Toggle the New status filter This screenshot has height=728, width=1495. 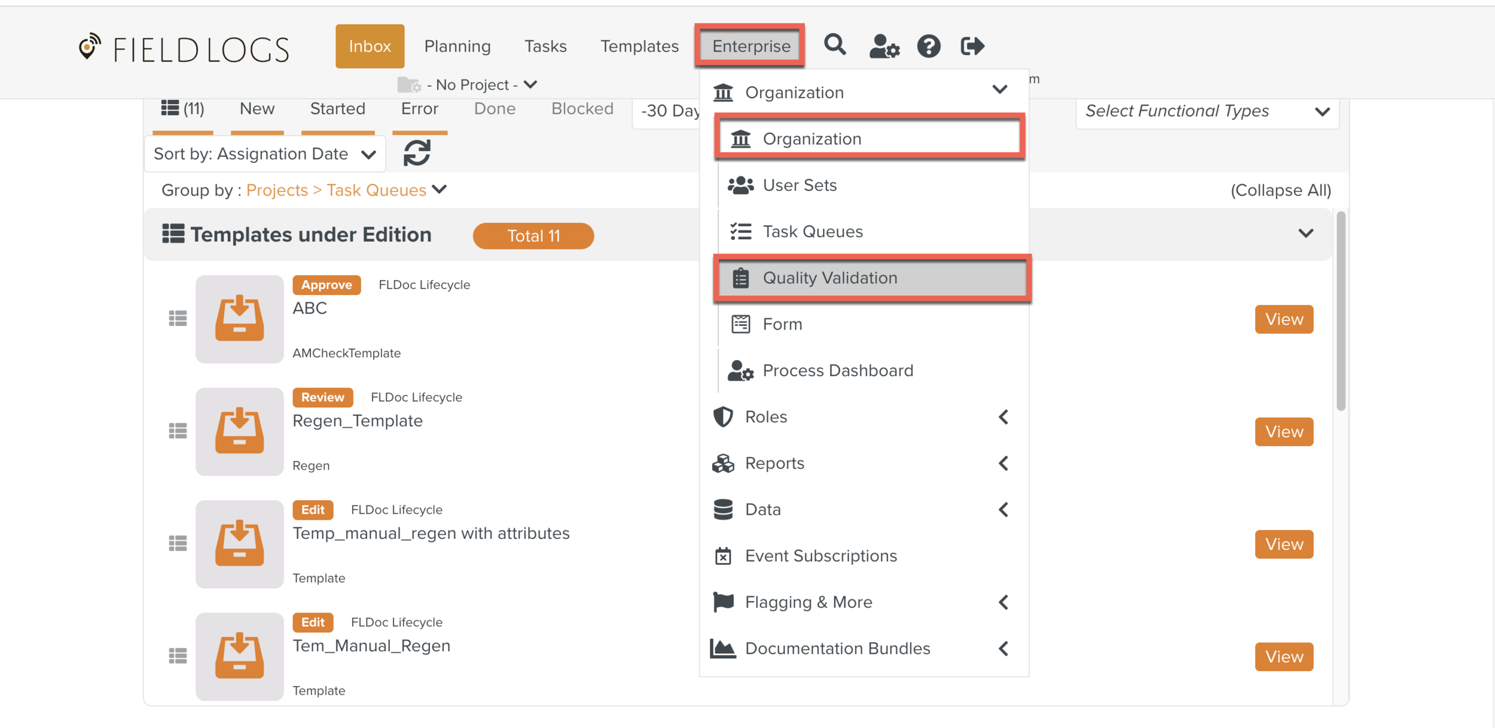[x=257, y=109]
